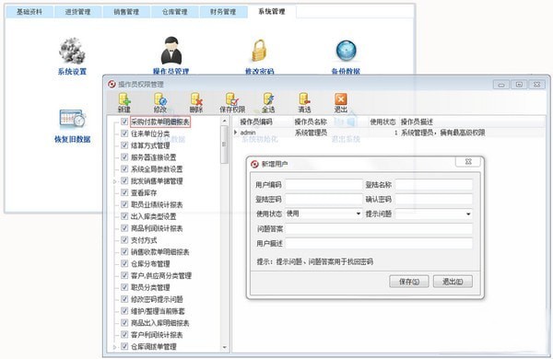Toggle 服务器连接设置 checkbox
The image size is (553, 359).
(124, 157)
